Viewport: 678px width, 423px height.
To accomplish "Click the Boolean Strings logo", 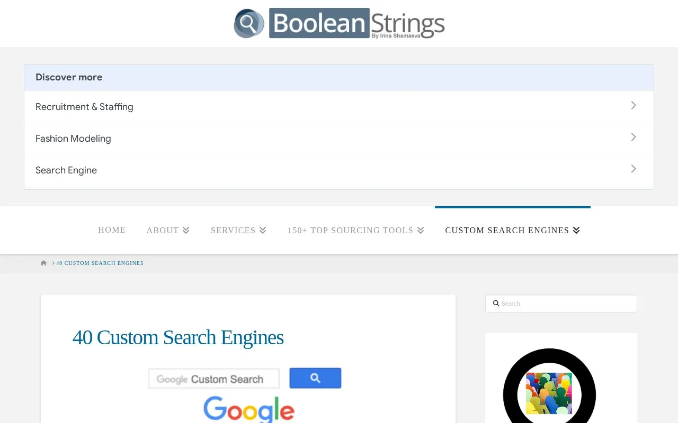I will 339,23.
